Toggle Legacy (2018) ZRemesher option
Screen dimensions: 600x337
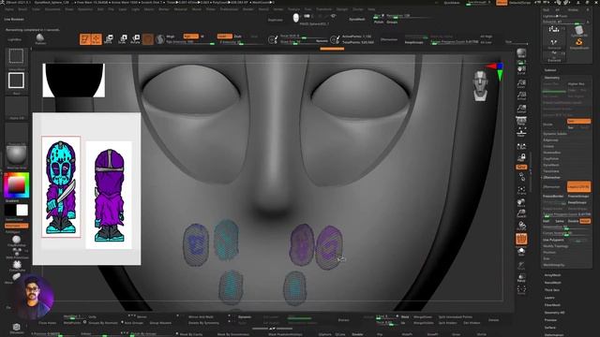click(578, 187)
